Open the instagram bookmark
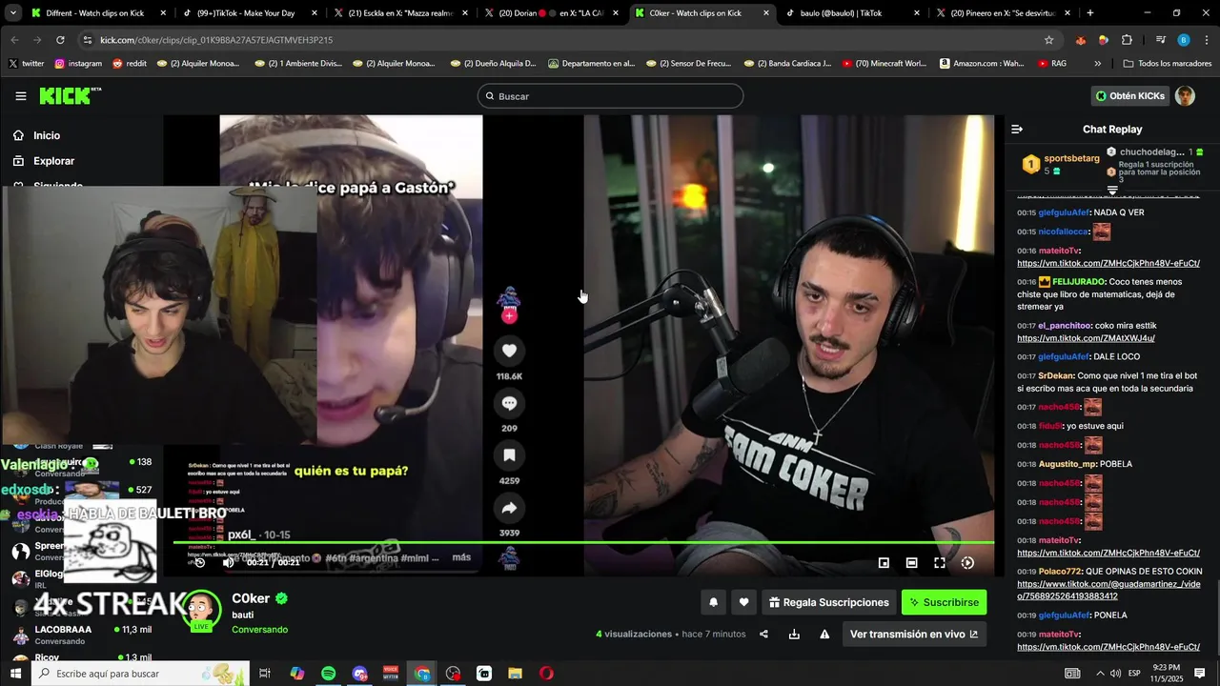1220x686 pixels. pos(78,63)
